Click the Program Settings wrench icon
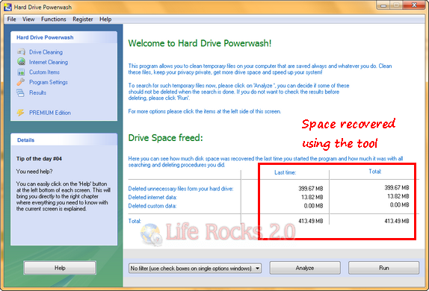Viewport: 429px width, 291px height. click(21, 82)
